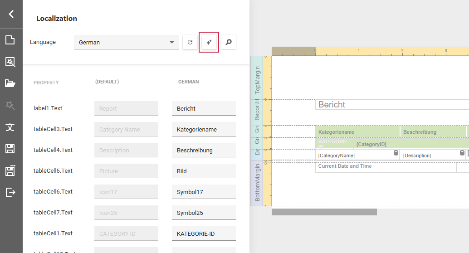Edit the Kategoriename translation field
The height and width of the screenshot is (253, 469).
click(203, 129)
